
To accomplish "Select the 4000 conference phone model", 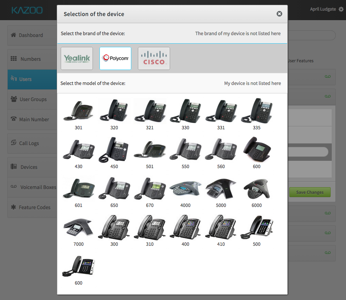I will coord(185,192).
